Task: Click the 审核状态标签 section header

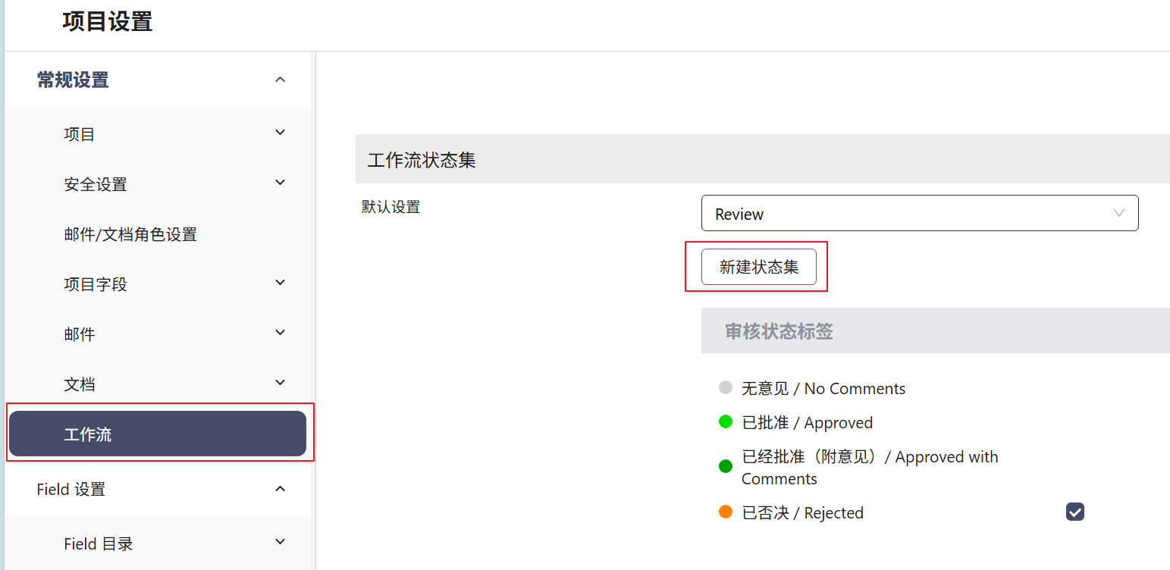Action: click(x=779, y=331)
